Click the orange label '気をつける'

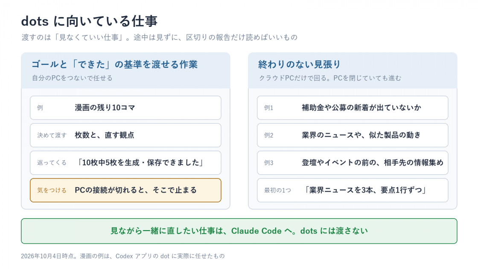pos(52,190)
